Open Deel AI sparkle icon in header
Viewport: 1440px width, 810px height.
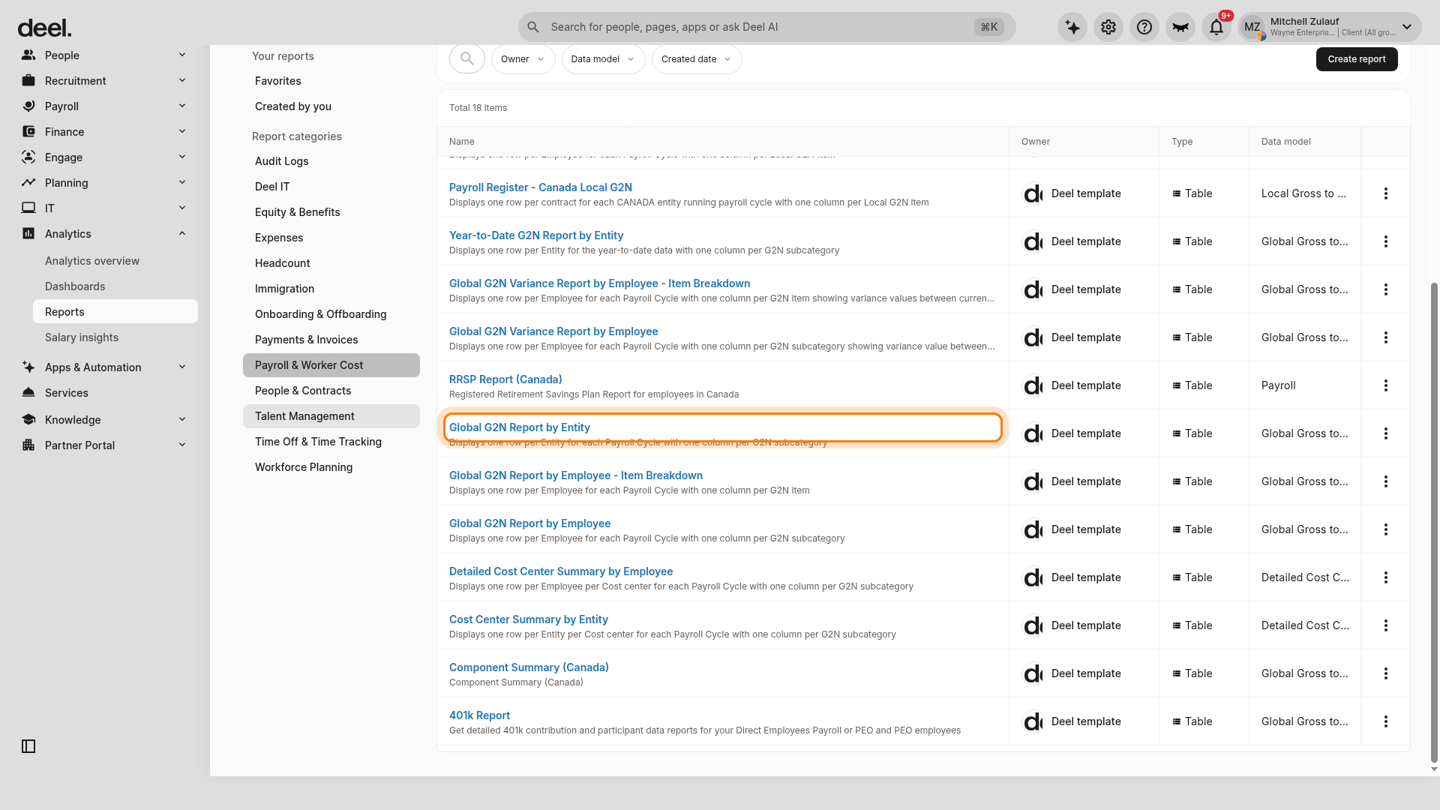[1072, 28]
